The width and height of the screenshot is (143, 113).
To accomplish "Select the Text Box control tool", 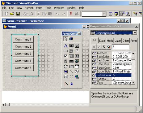I will coord(71,46).
